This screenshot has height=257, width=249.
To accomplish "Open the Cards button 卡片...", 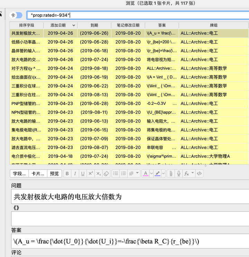I will 38,173.
